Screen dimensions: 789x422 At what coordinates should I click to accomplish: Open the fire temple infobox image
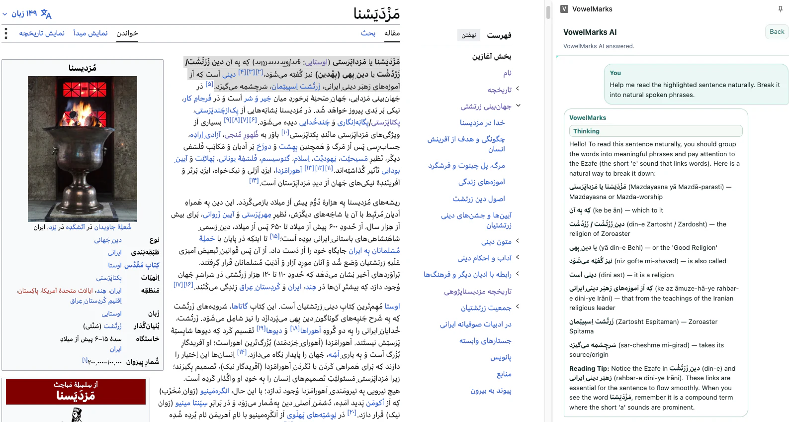(83, 149)
